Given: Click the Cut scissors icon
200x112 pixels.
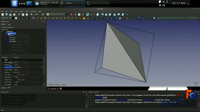Looking at the screenshot, I should (19, 15).
